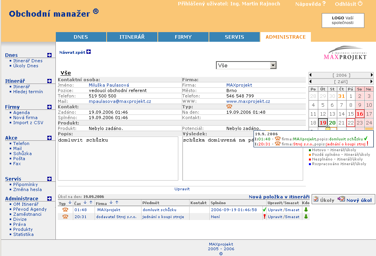Sort Čas column descending arrow
The height and width of the screenshot is (256, 376).
[85, 202]
